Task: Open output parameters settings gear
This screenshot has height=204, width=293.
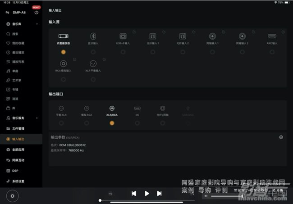Action: 281,137
